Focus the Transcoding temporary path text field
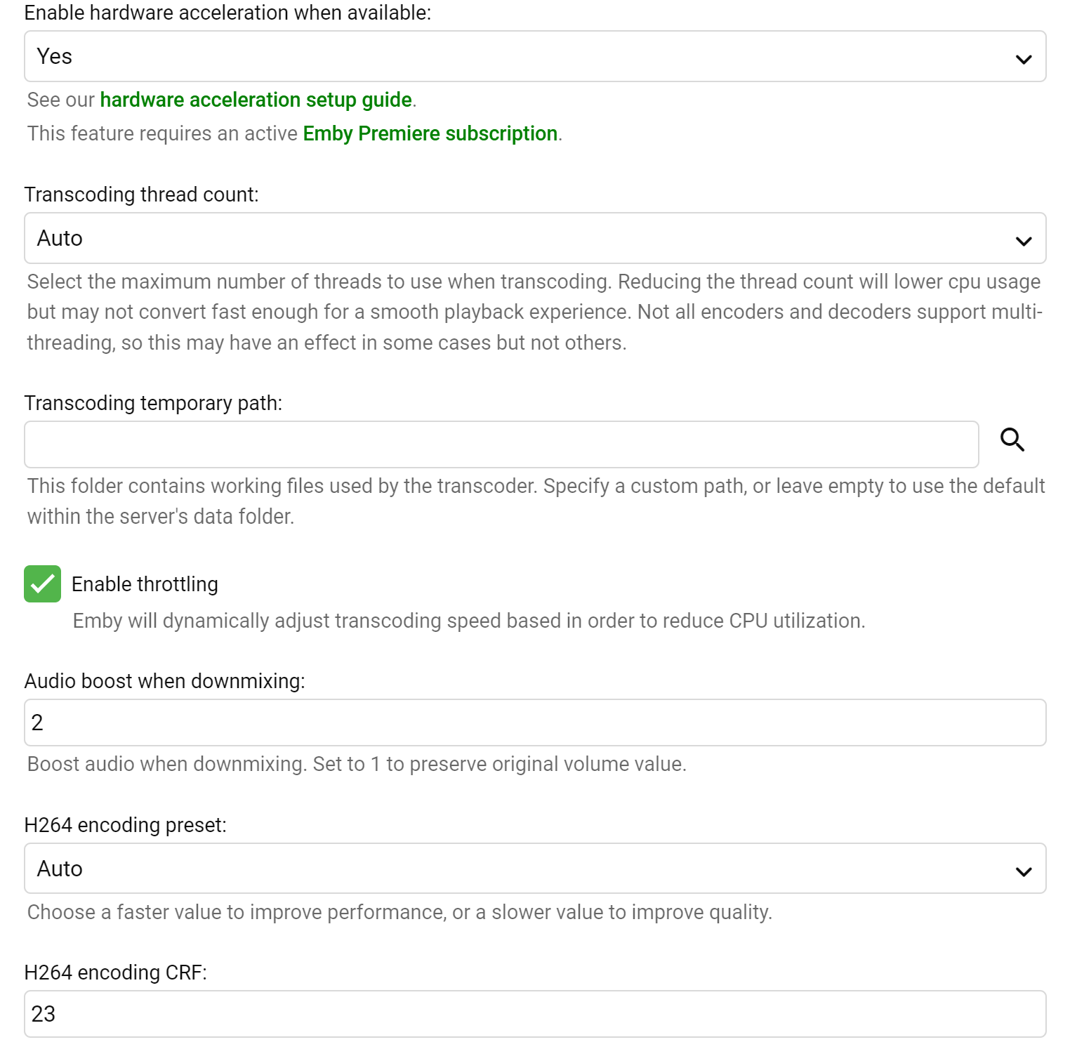 (x=501, y=444)
